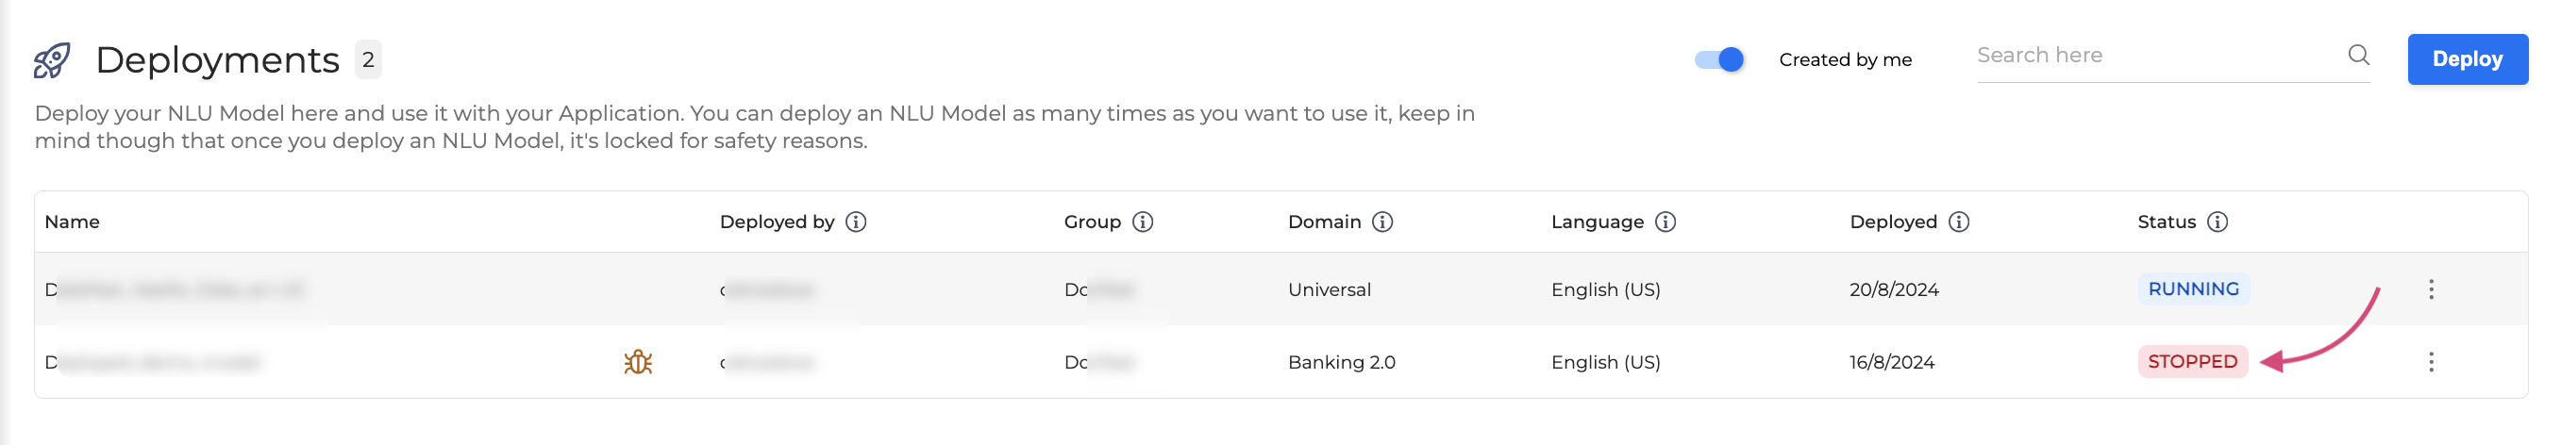Click the search magnifier icon
The height and width of the screenshot is (445, 2561).
2358,55
